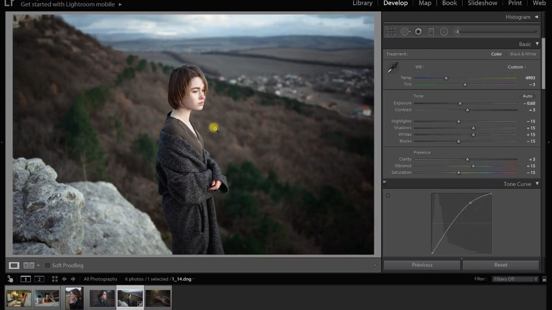Click the Exposure slider handle
This screenshot has height=310, width=552.
pyautogui.click(x=460, y=104)
